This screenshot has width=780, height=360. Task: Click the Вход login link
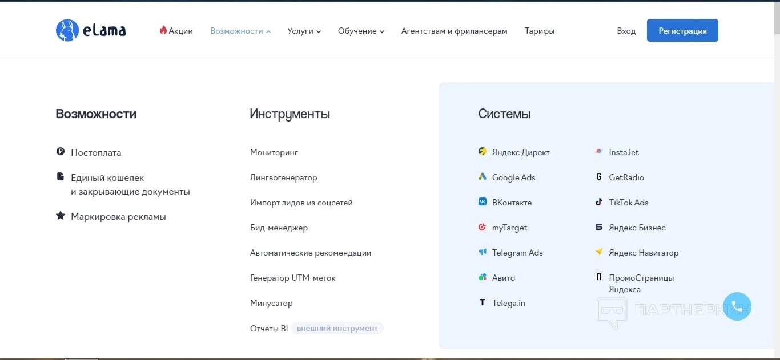(626, 31)
